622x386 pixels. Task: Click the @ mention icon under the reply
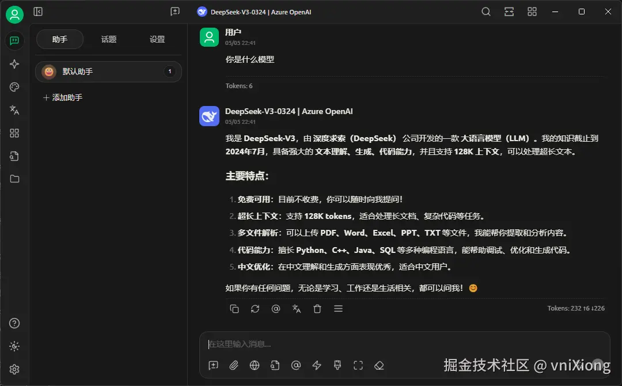pos(276,309)
